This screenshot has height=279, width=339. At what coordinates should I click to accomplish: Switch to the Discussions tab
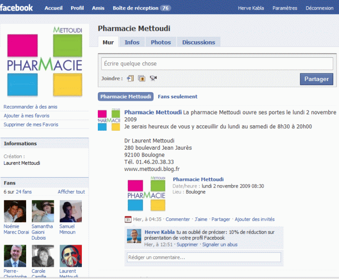pos(199,42)
